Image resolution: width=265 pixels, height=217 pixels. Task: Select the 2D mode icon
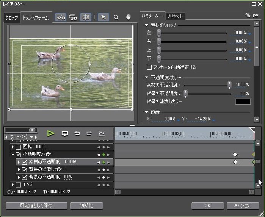pos(61,17)
